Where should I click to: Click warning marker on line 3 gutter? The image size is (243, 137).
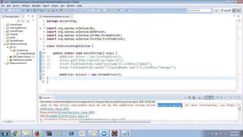(40, 28)
